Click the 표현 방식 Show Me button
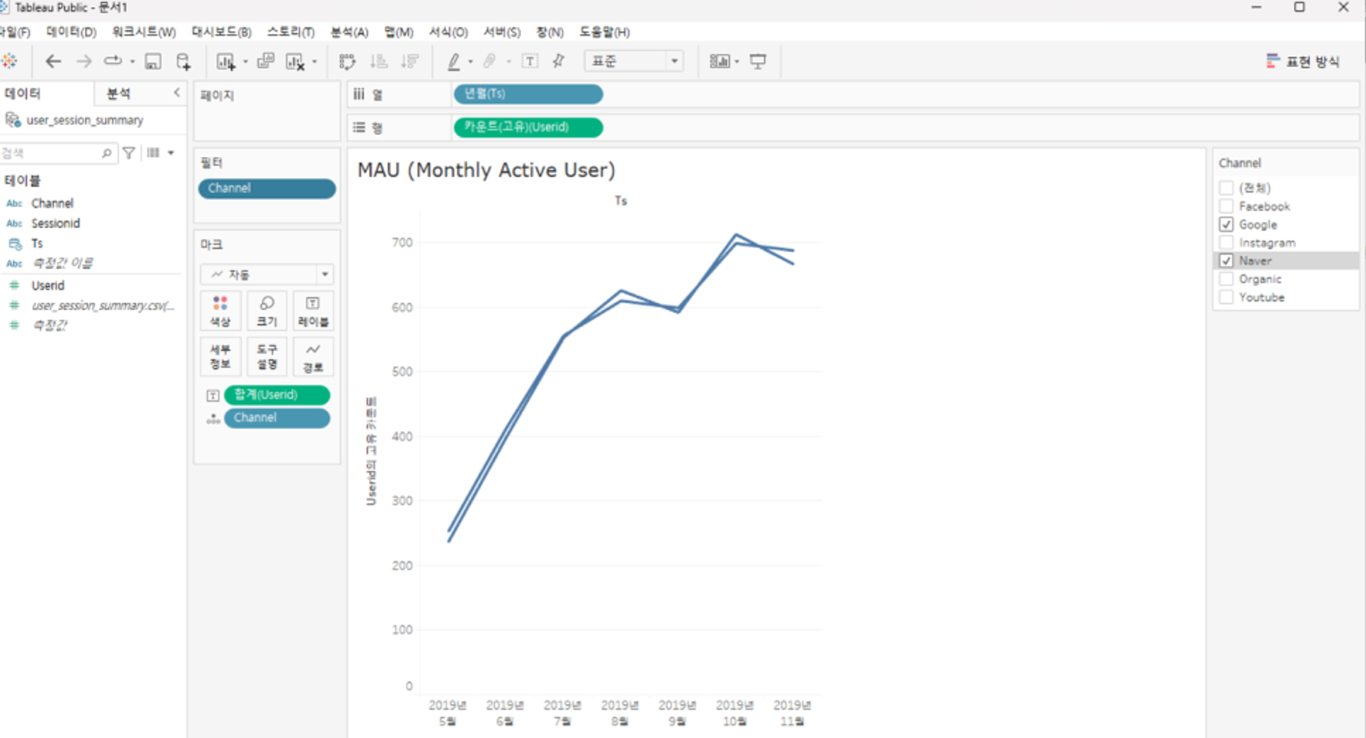Viewport: 1366px width, 738px height. click(1302, 61)
